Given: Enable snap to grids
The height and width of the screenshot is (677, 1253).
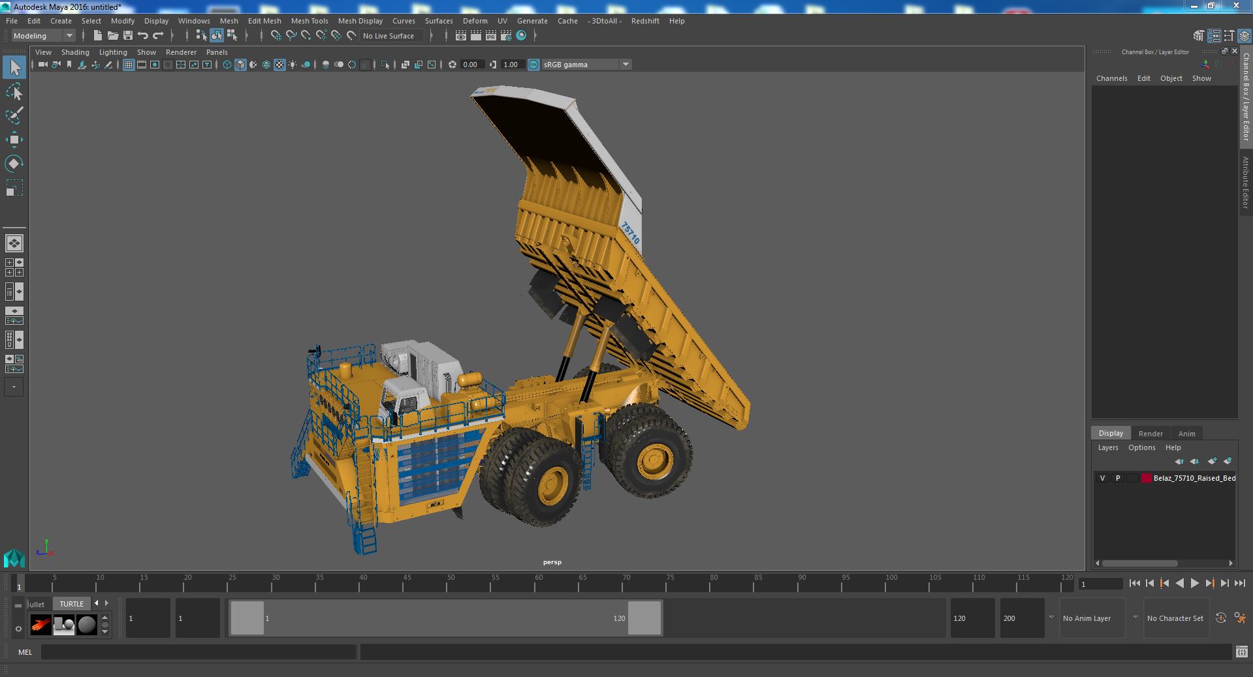Looking at the screenshot, I should tap(276, 36).
